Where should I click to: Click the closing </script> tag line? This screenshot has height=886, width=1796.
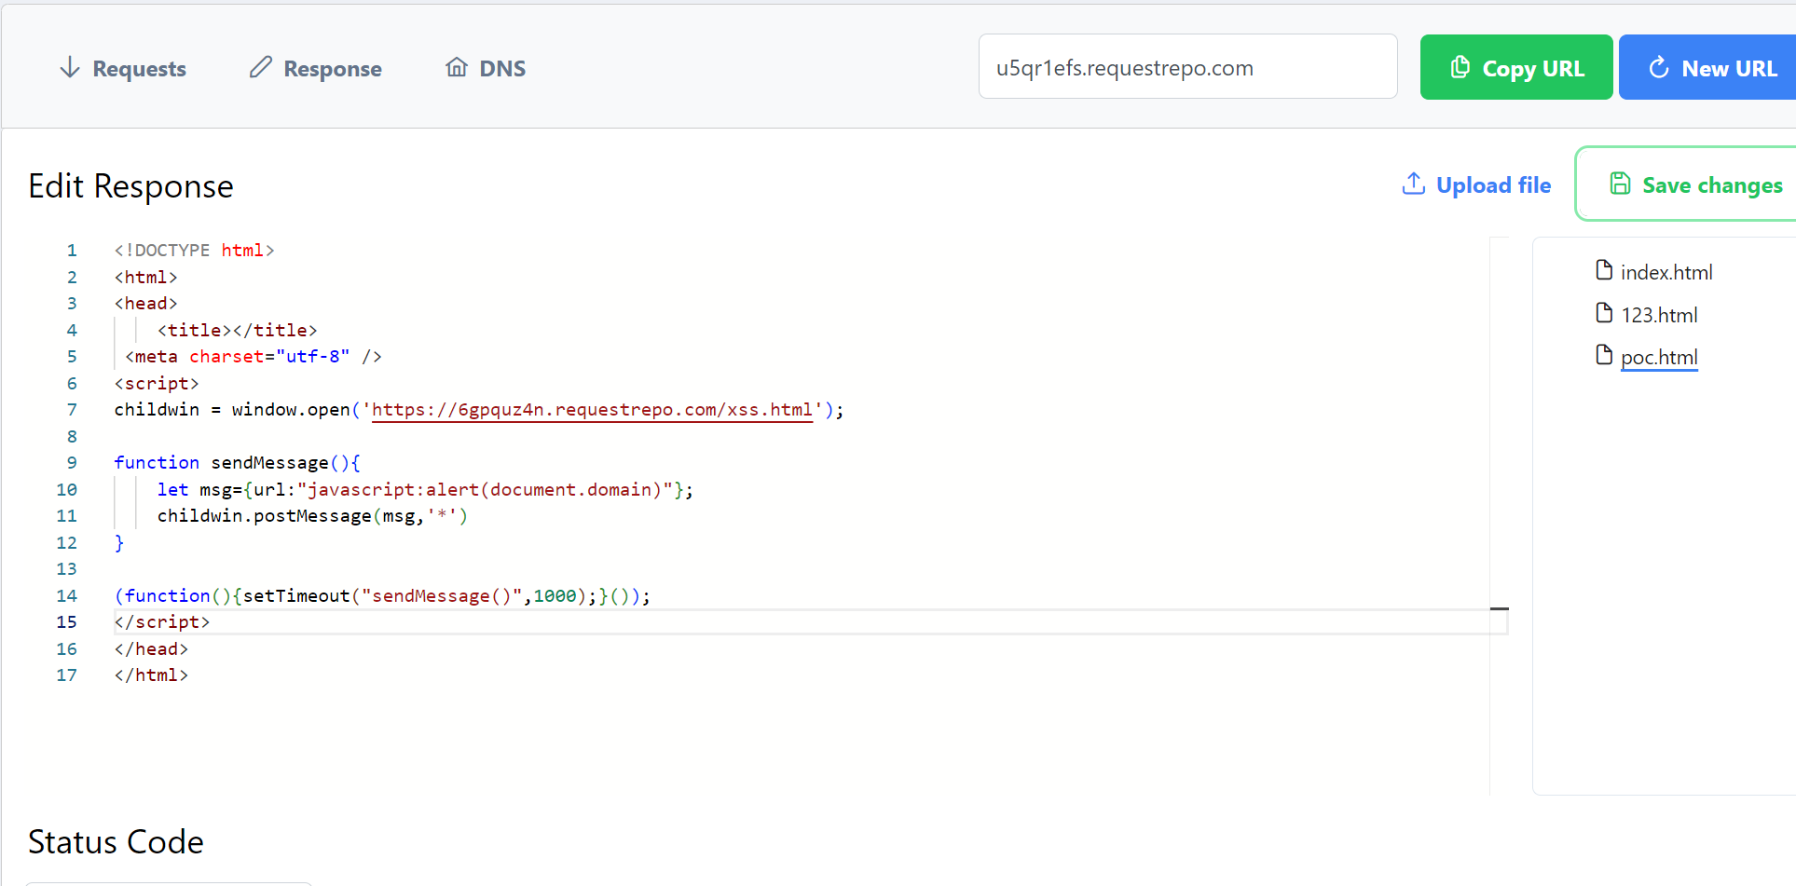pos(162,622)
